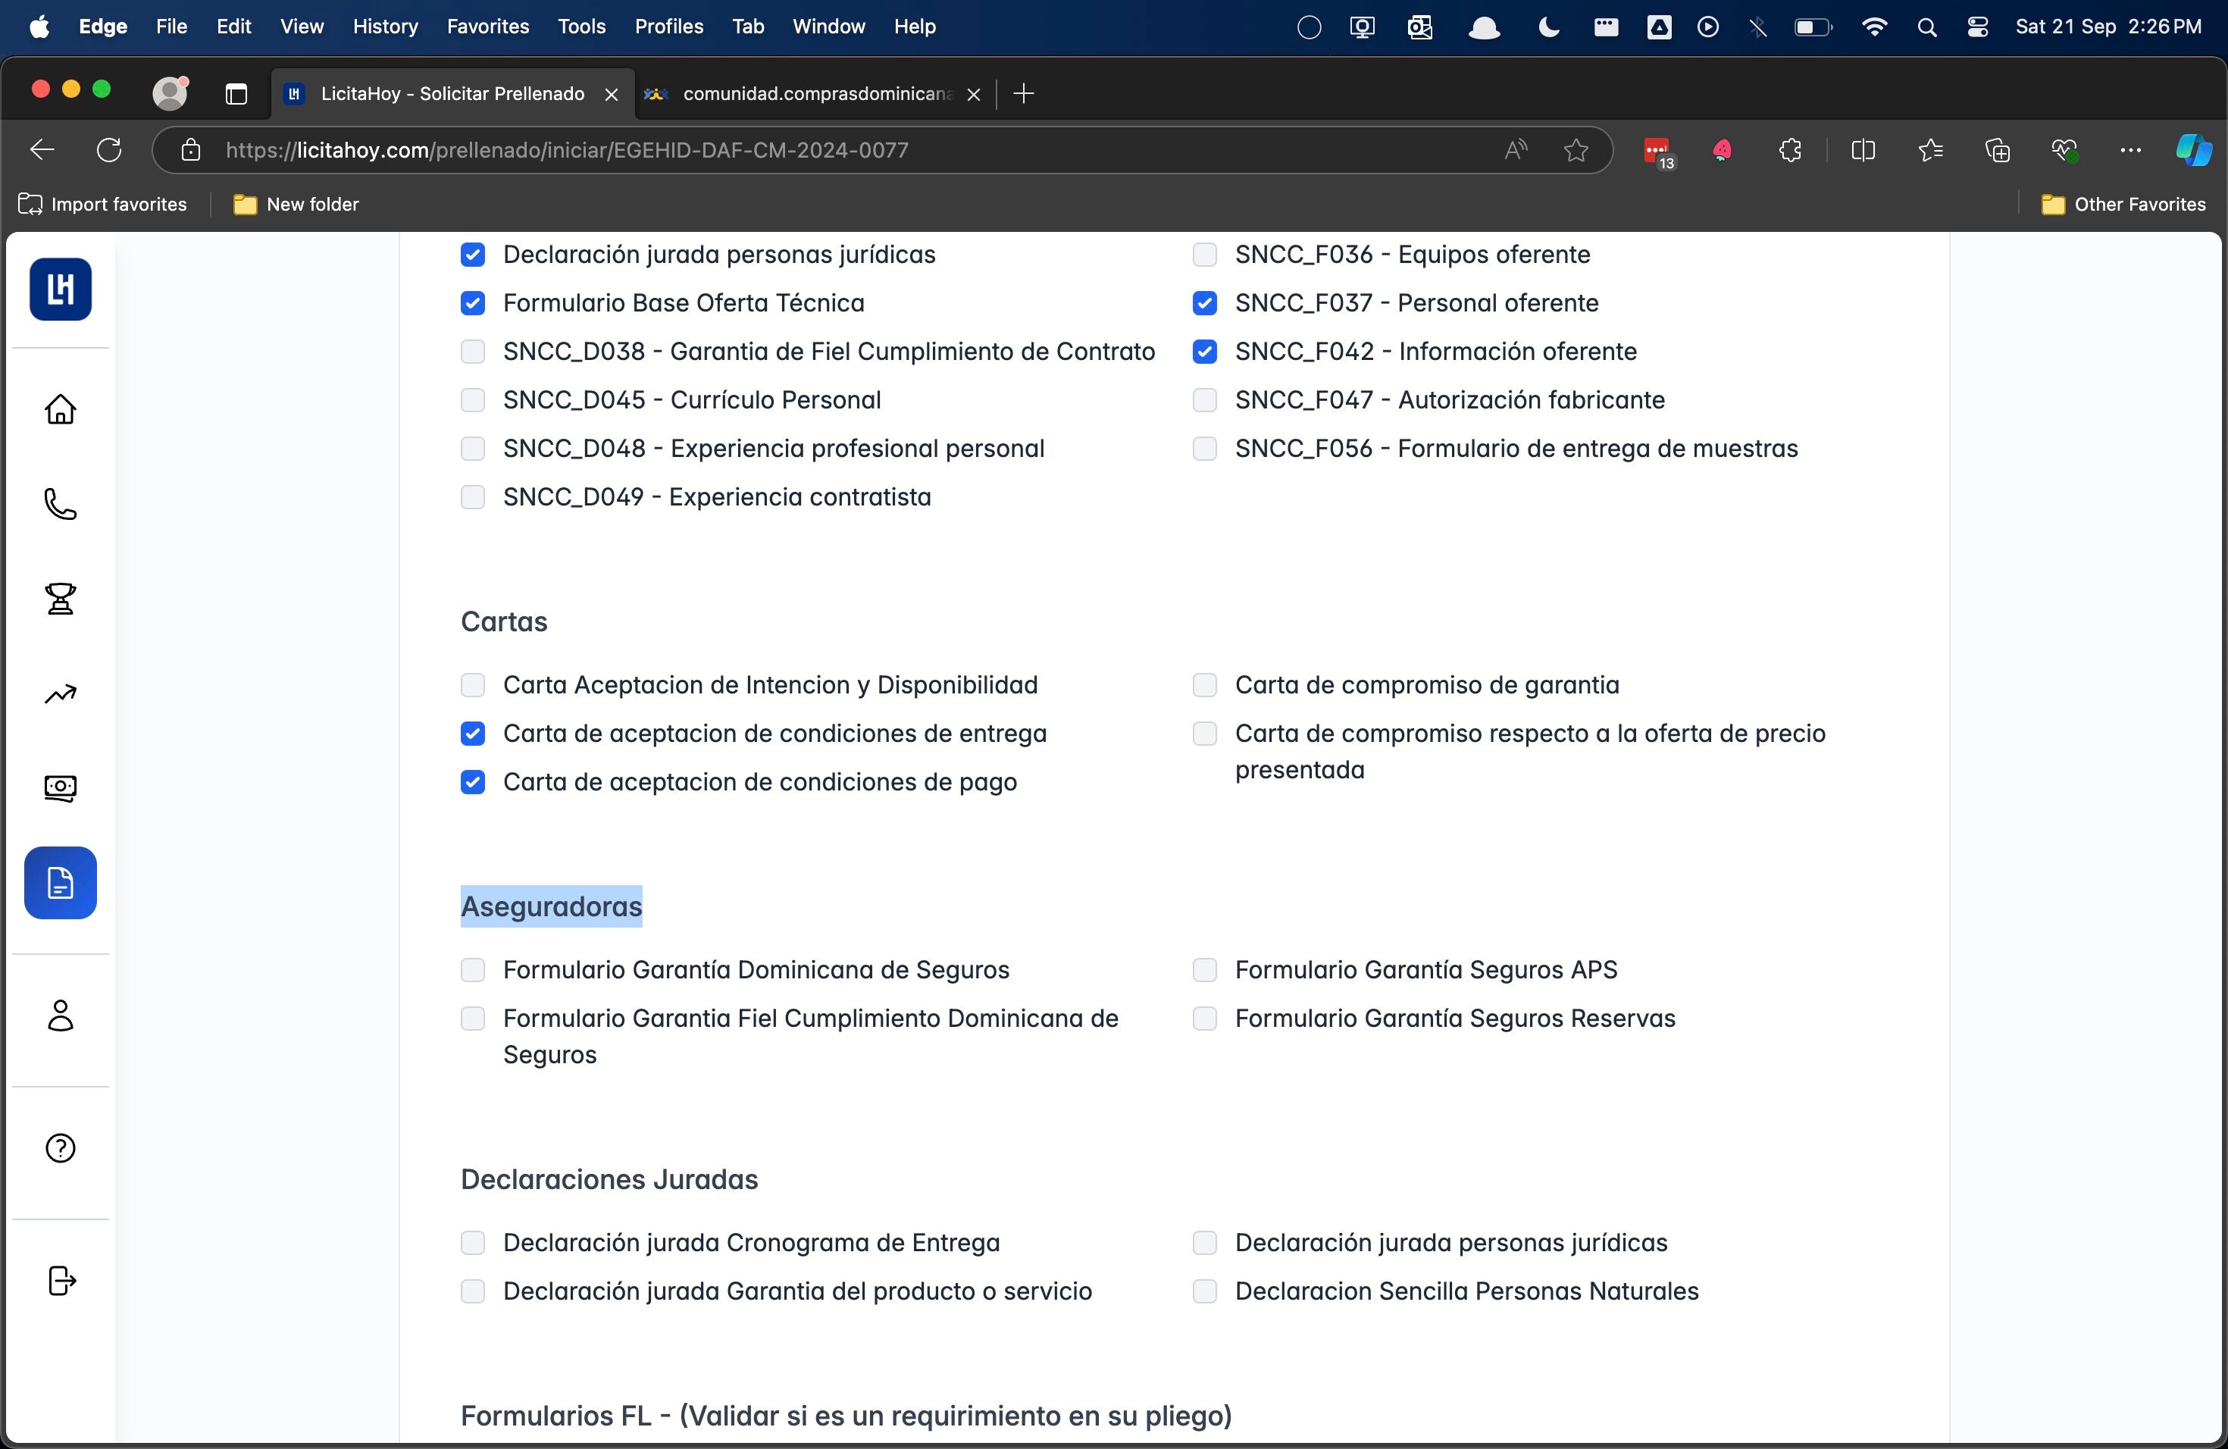The width and height of the screenshot is (2228, 1449).
Task: Enable Declaración jurada Cronograma de Entrega
Action: [473, 1243]
